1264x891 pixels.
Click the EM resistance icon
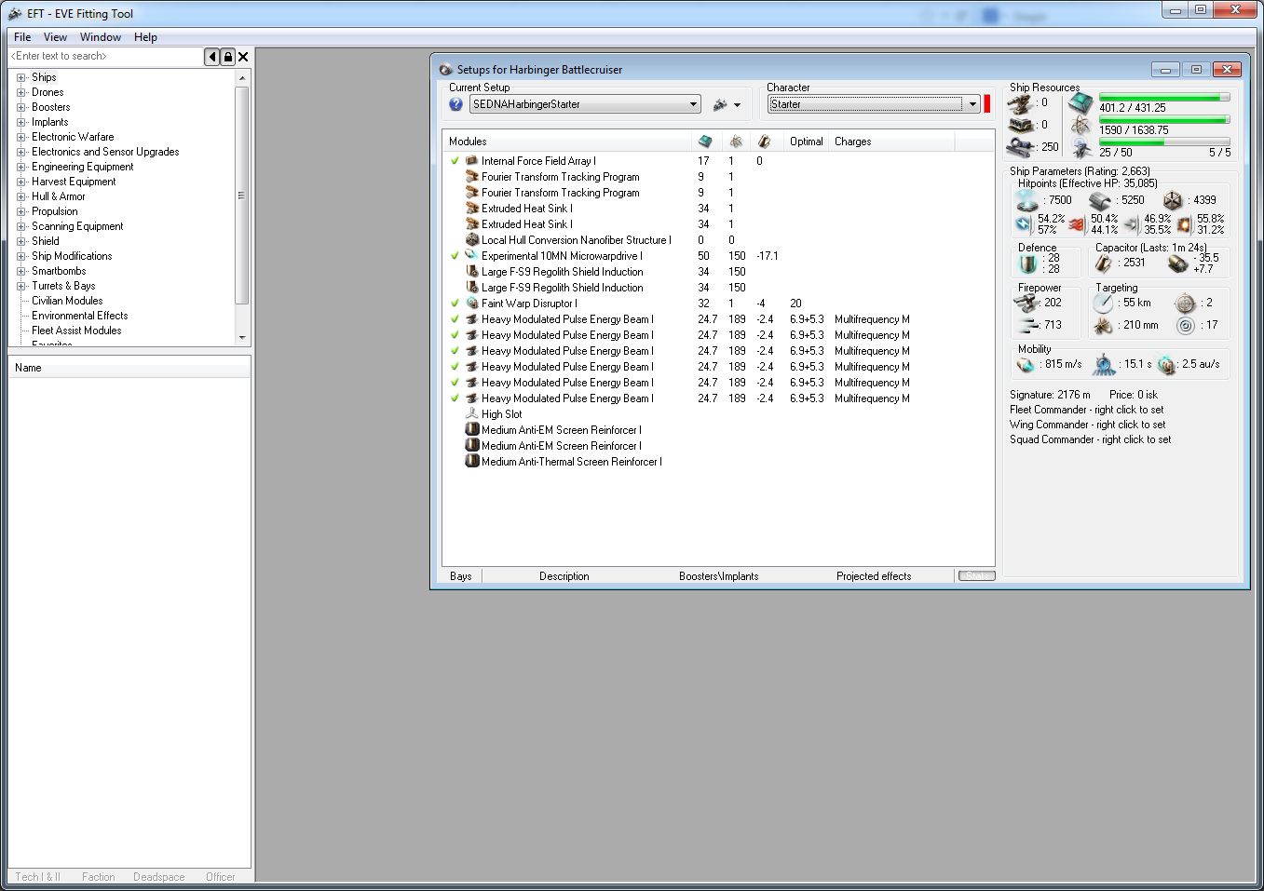1024,224
